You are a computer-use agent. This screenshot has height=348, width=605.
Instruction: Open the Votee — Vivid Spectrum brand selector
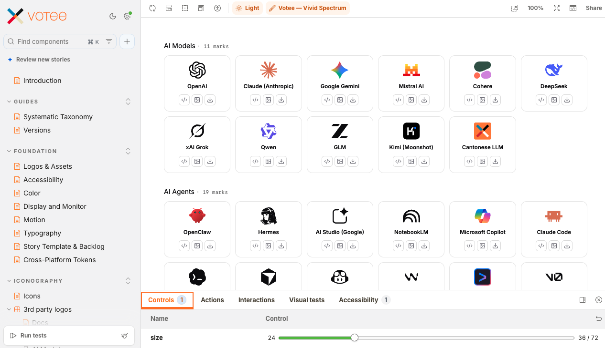tap(308, 8)
